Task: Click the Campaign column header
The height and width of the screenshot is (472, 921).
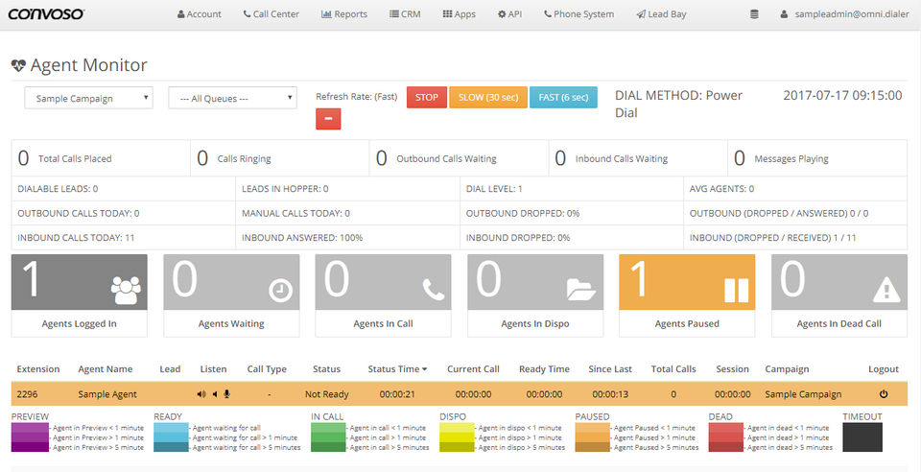Action: (x=787, y=369)
